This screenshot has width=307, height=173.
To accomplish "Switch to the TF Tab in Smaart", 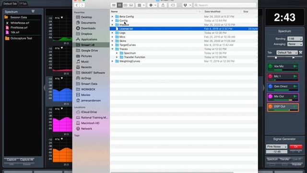I will coord(23,3).
